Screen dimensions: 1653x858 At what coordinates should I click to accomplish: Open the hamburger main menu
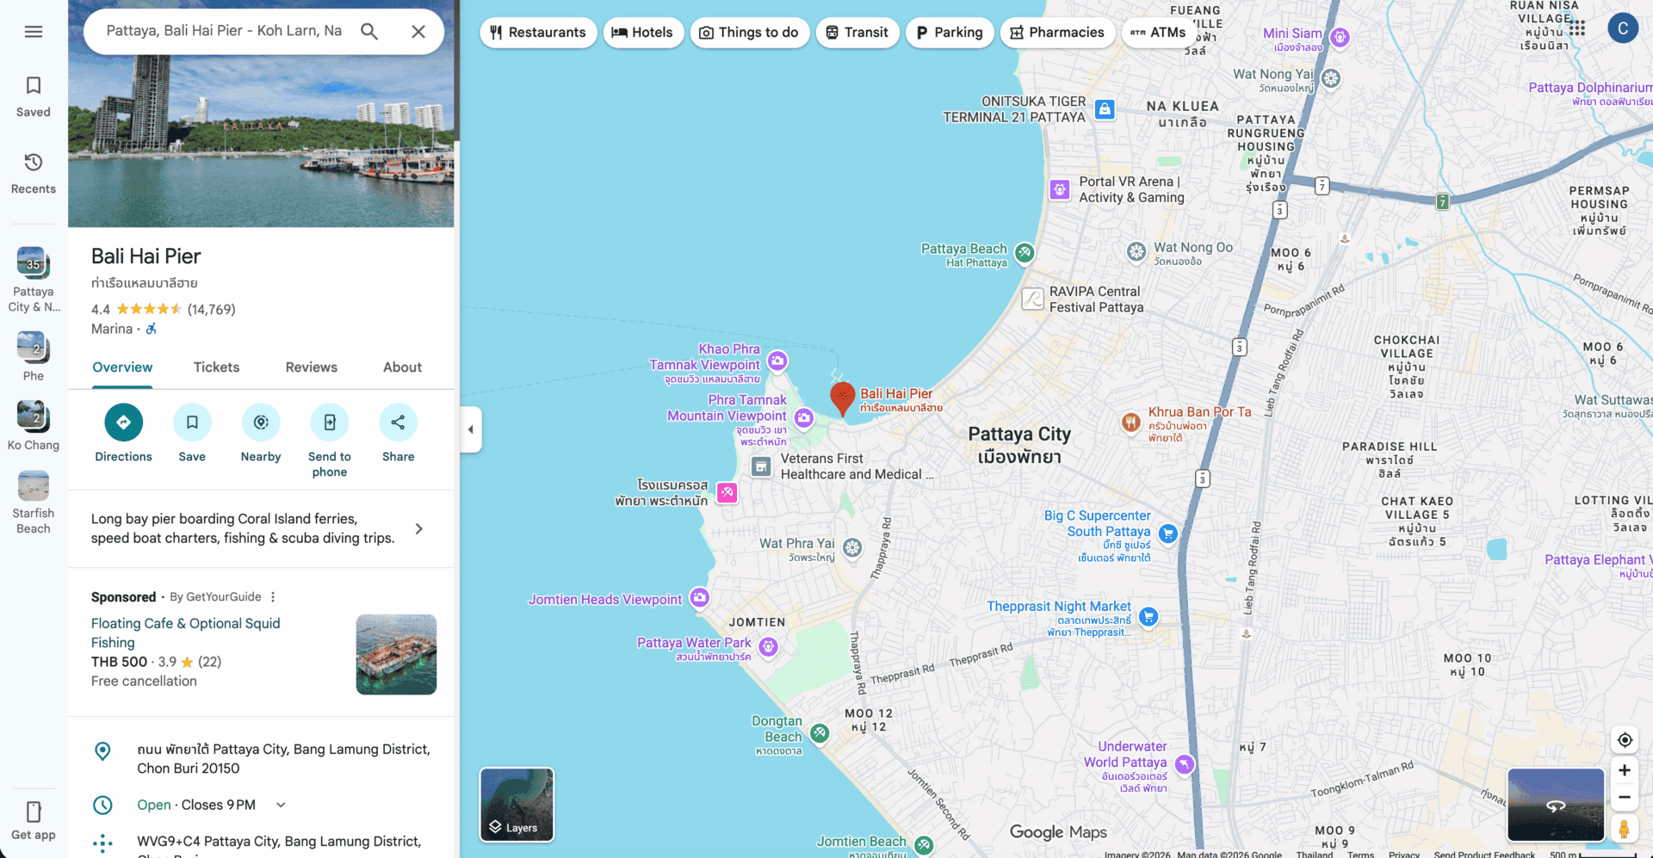point(34,32)
